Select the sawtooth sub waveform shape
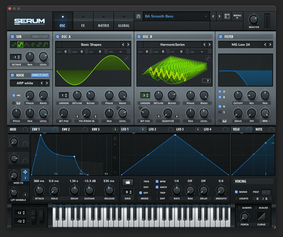 click(x=33, y=44)
